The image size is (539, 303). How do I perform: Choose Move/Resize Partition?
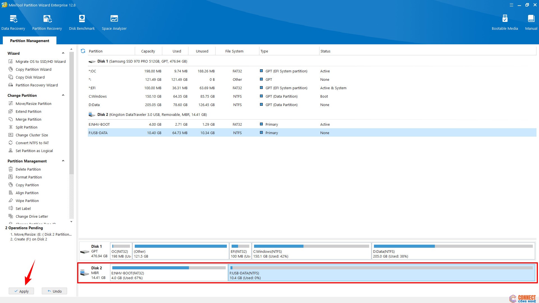coord(30,104)
